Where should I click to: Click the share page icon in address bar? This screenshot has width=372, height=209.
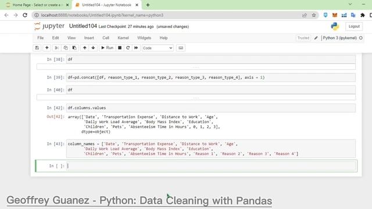pyautogui.click(x=305, y=15)
